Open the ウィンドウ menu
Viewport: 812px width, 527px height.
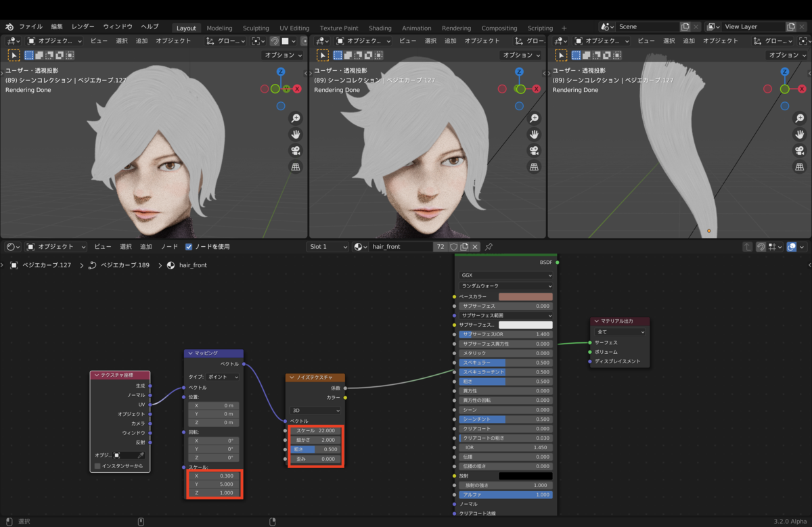pos(118,27)
